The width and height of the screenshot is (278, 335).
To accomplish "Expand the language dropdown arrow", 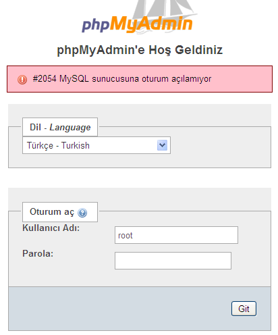I will coord(162,145).
